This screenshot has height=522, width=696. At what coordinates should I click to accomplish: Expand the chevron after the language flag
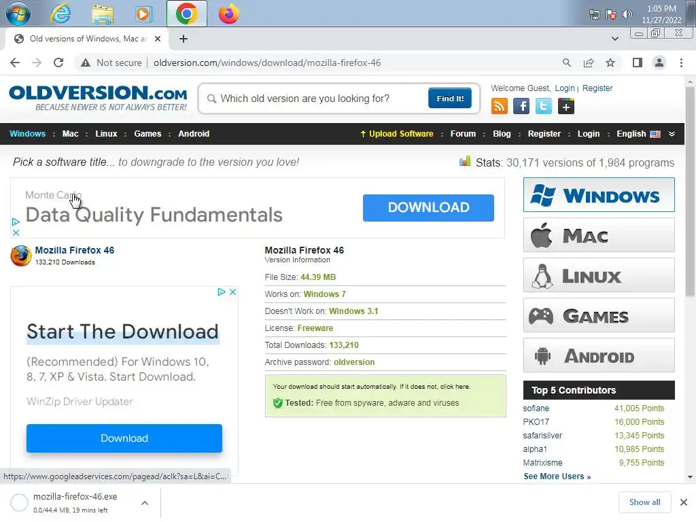[672, 134]
